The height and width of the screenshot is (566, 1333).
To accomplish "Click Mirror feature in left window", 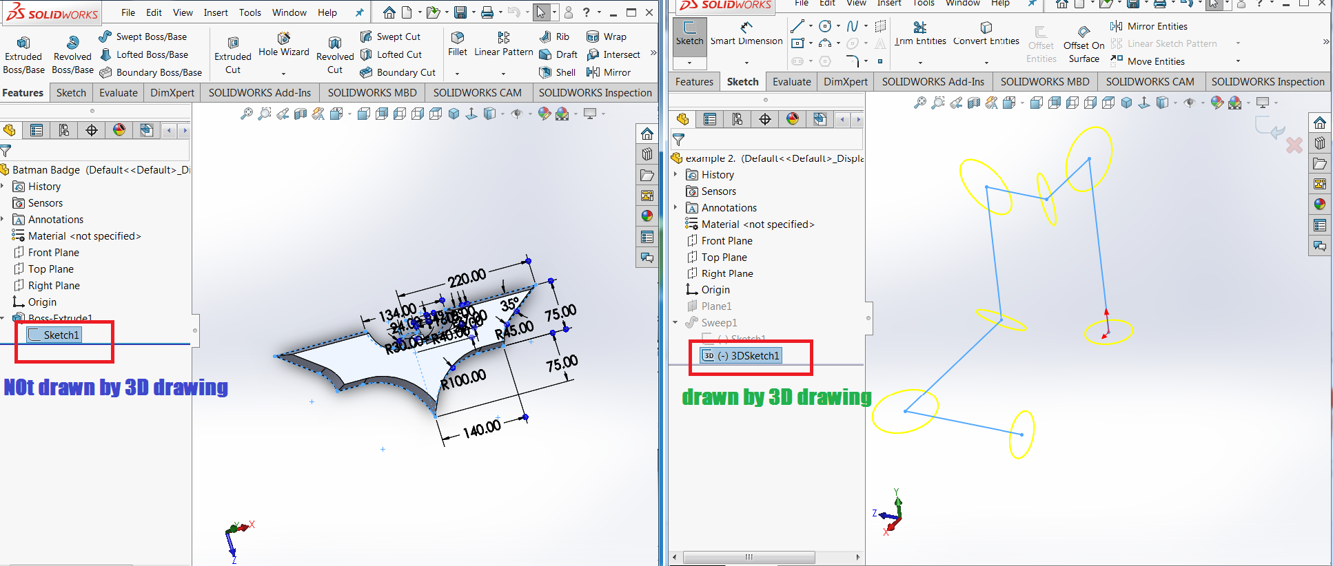I will [609, 72].
